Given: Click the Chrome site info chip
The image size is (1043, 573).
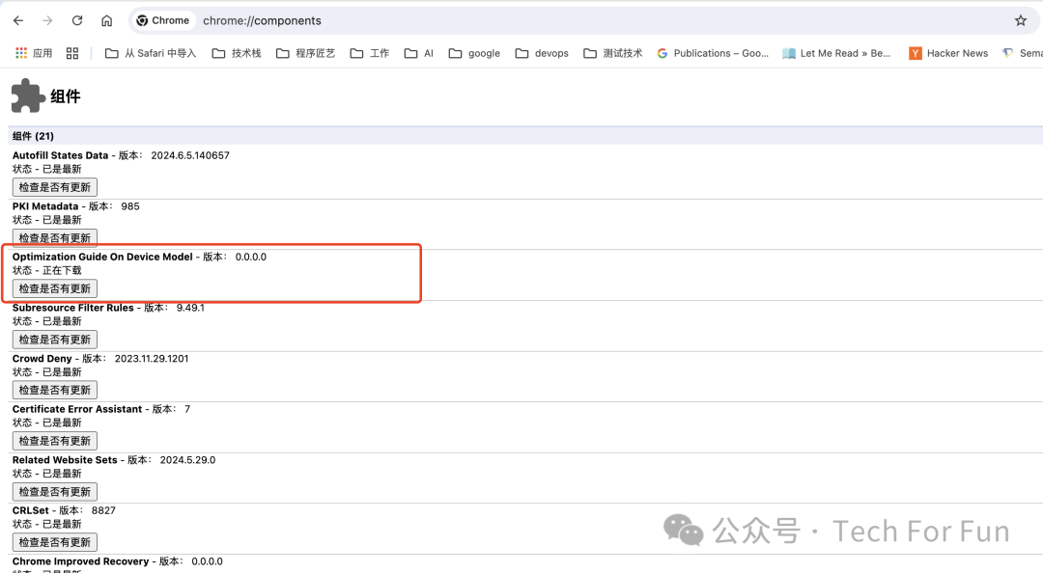Looking at the screenshot, I should click(x=163, y=20).
